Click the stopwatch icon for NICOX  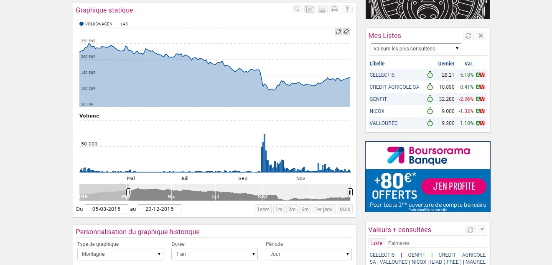pyautogui.click(x=430, y=111)
